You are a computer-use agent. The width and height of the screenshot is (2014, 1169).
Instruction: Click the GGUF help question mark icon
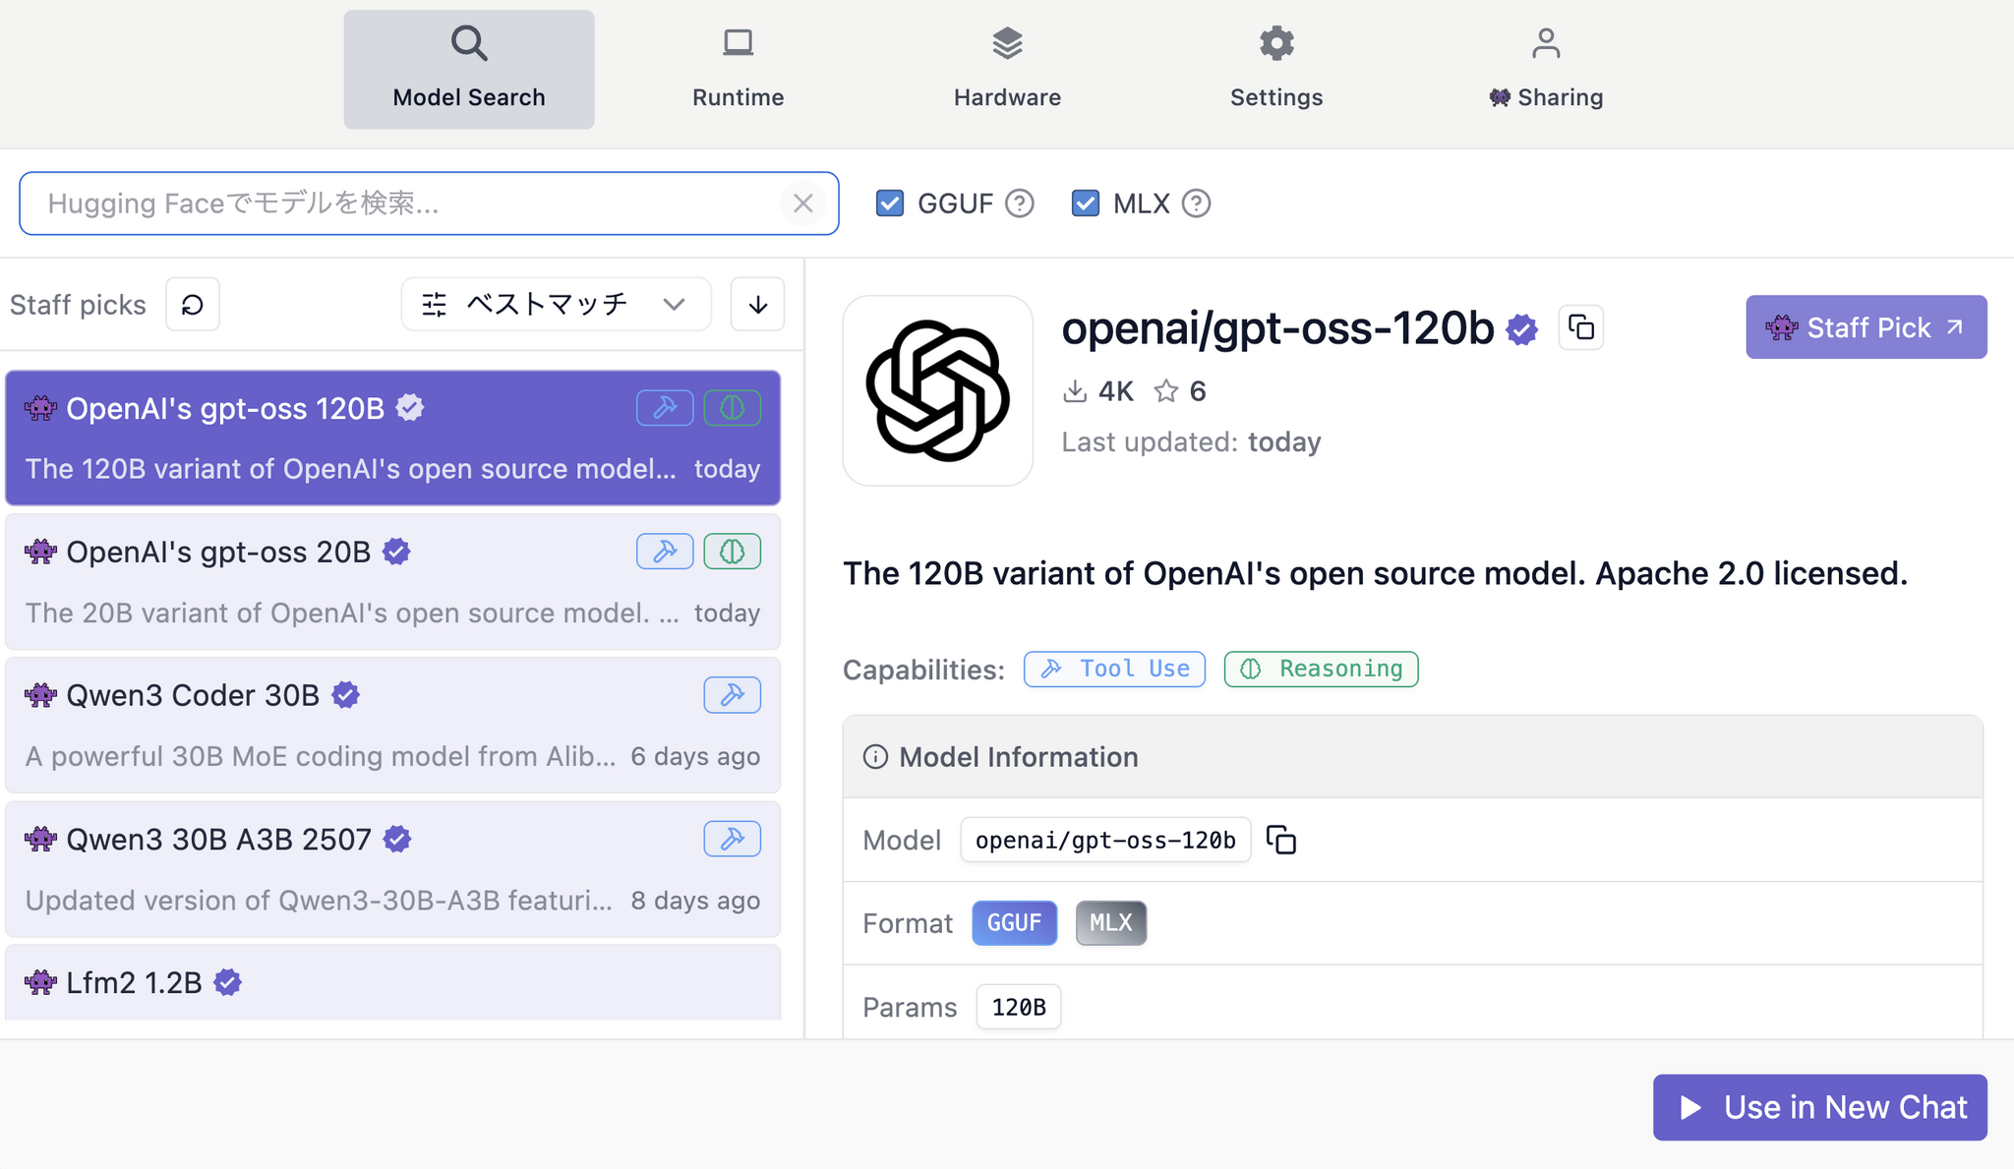point(1020,204)
